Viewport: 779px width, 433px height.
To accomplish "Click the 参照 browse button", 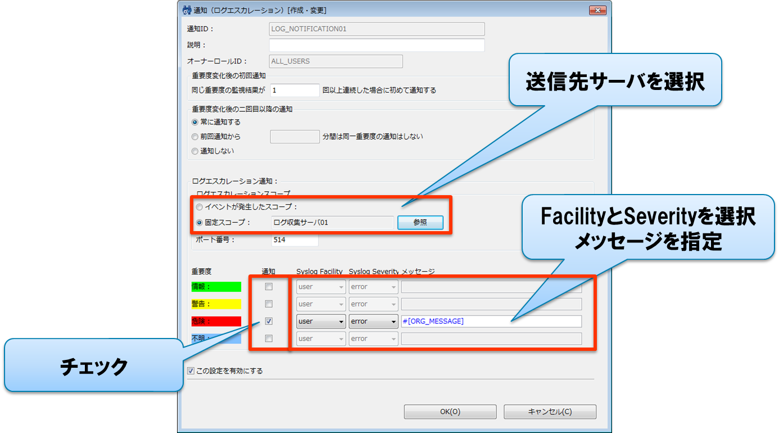I will click(420, 222).
